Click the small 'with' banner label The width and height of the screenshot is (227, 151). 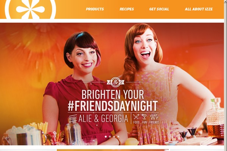point(73,119)
